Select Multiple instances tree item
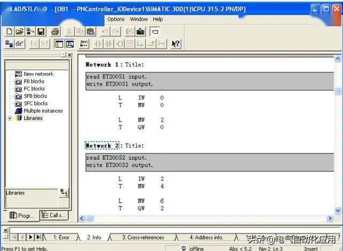This screenshot has width=343, height=251. pyautogui.click(x=43, y=111)
